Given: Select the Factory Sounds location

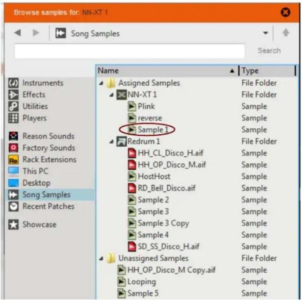Looking at the screenshot, I should click(x=49, y=148).
